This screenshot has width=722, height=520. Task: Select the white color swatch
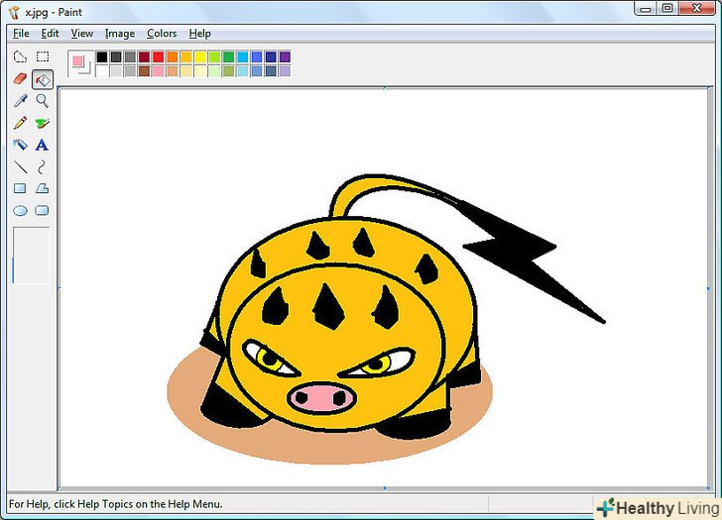pos(102,70)
